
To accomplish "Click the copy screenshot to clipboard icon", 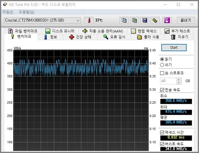I will 134,20.
